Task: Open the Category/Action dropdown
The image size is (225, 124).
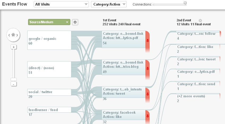Action: [109, 4]
